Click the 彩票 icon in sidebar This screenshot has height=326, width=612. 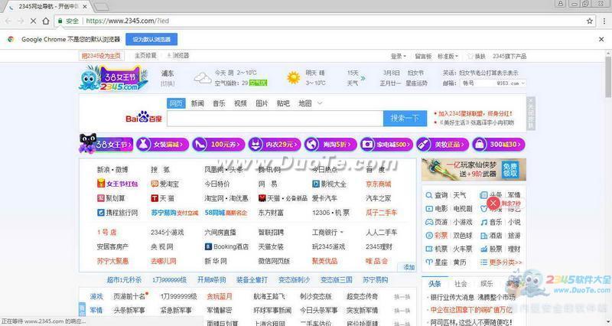tap(429, 236)
